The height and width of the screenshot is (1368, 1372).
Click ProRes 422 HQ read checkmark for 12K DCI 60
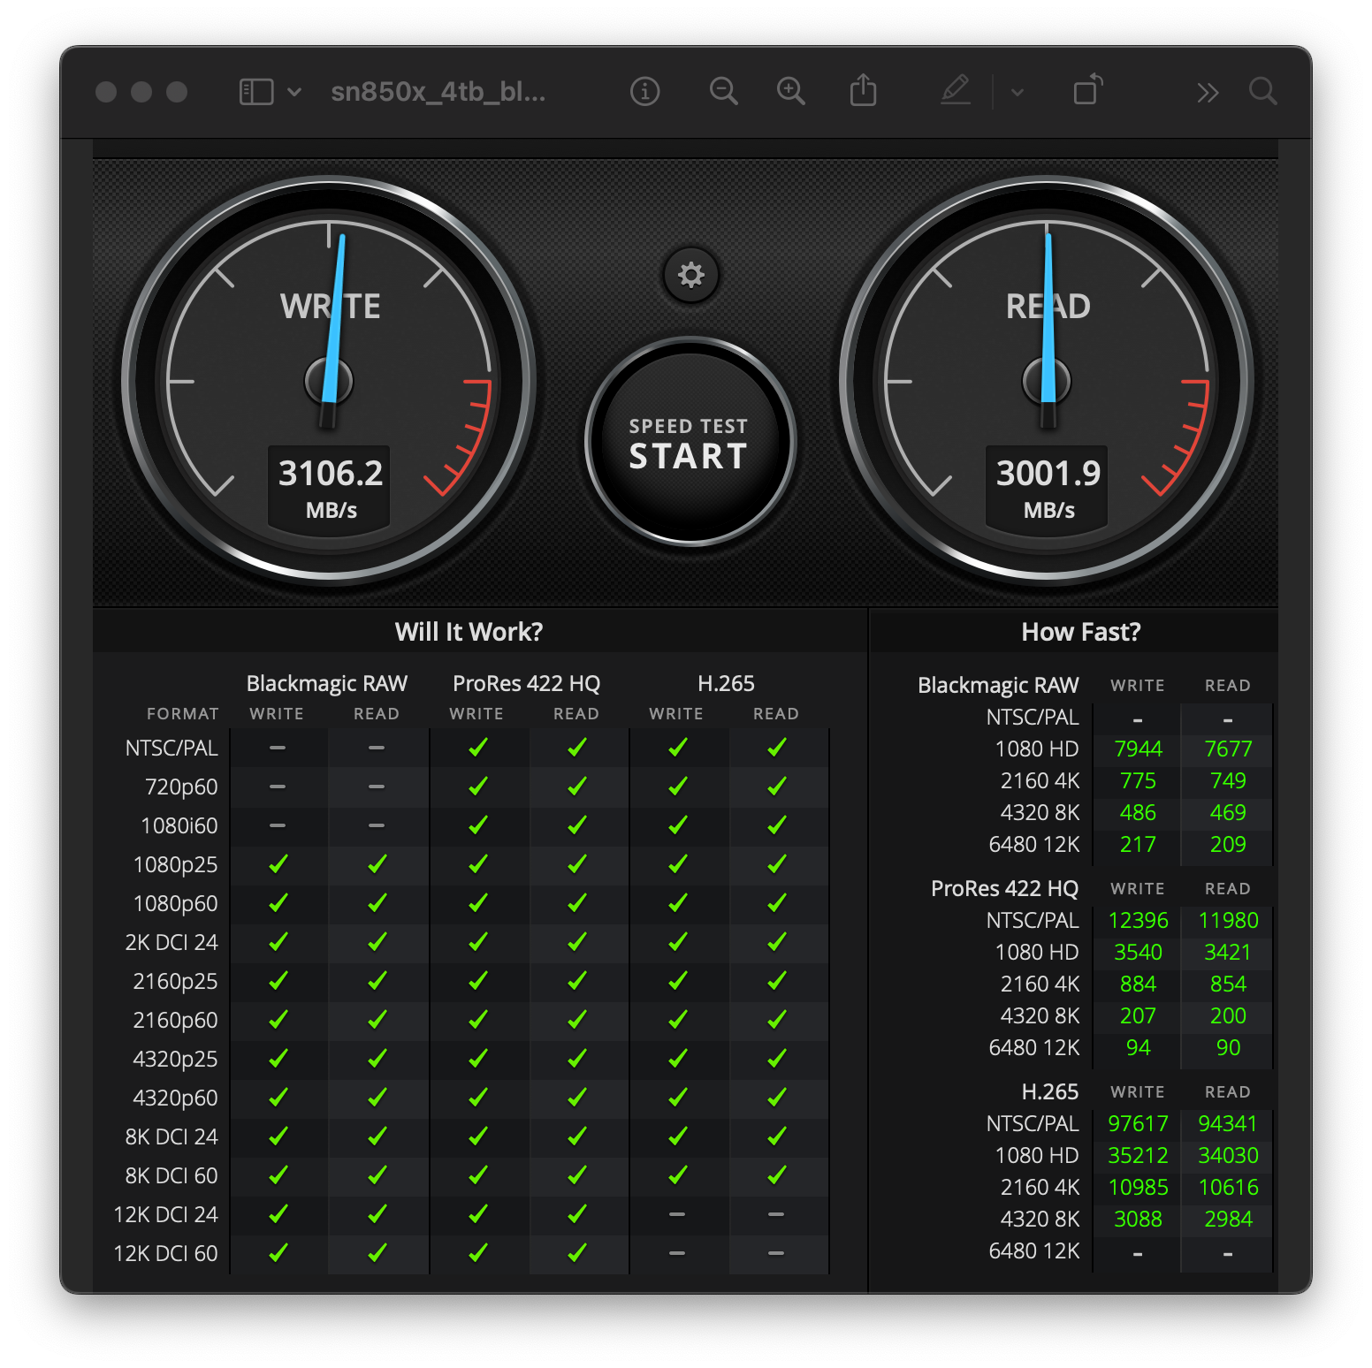[576, 1253]
